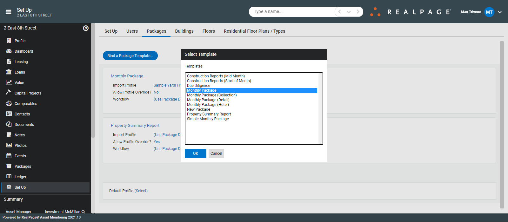This screenshot has height=222, width=508.
Task: Click the Notes icon in sidebar
Action: [x=9, y=135]
